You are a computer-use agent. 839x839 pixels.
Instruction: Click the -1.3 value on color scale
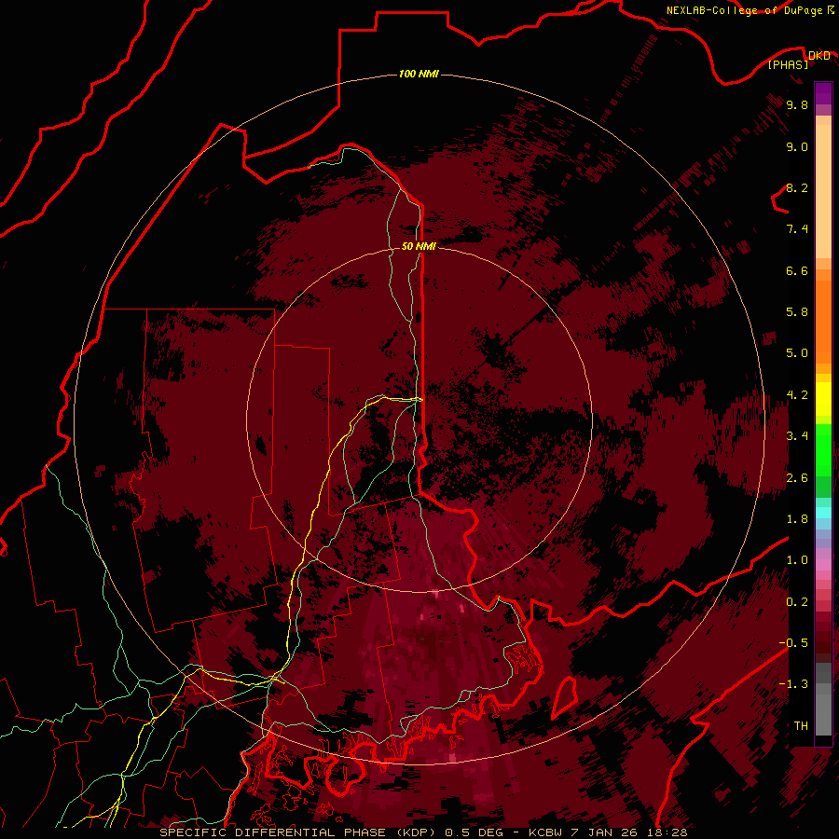(x=793, y=684)
